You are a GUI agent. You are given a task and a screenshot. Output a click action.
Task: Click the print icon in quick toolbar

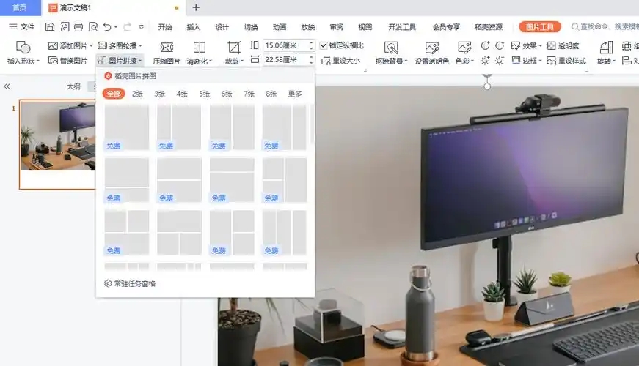pyautogui.click(x=78, y=27)
